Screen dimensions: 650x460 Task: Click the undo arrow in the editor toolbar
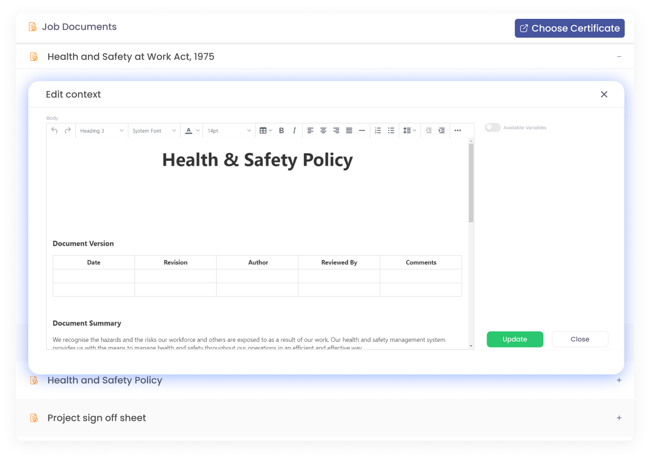pyautogui.click(x=55, y=130)
